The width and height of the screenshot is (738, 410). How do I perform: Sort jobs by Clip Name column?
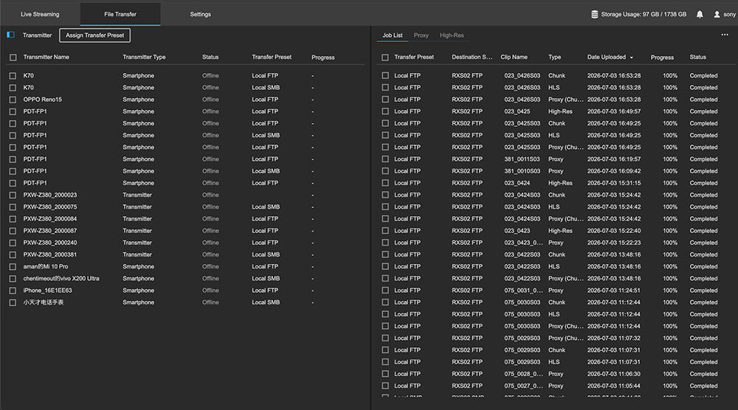point(514,57)
